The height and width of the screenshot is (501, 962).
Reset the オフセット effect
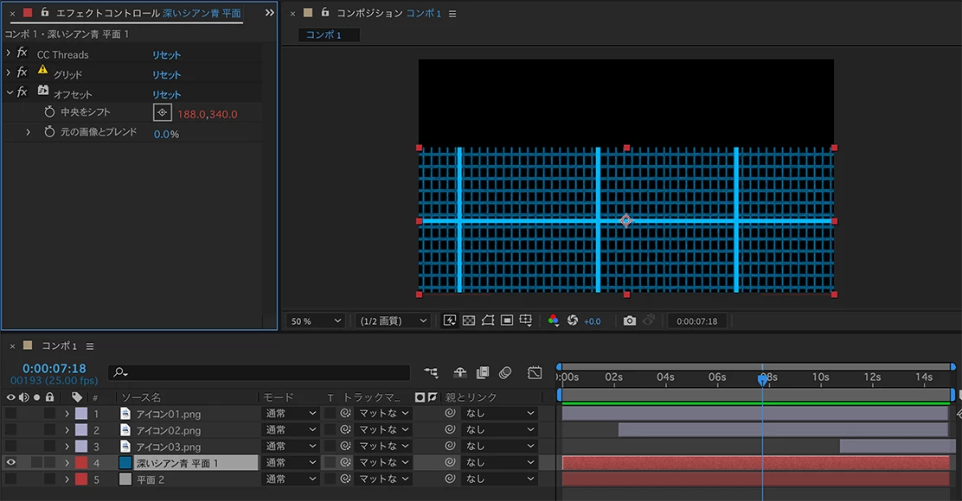(x=167, y=94)
